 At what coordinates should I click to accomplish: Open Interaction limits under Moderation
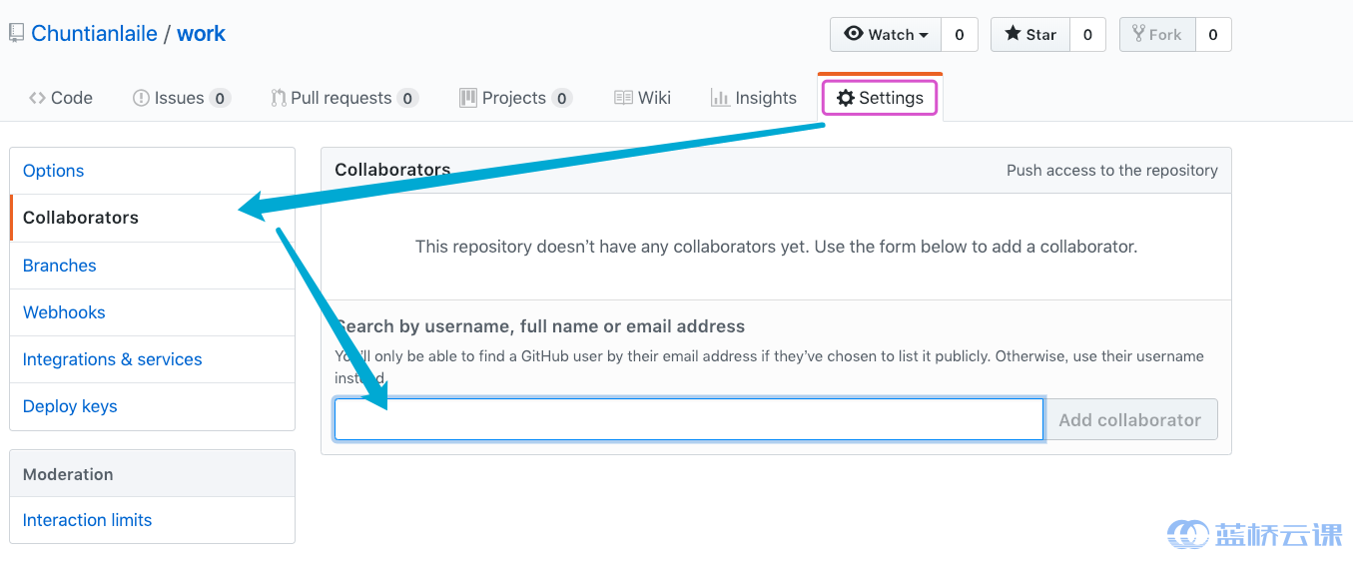pyautogui.click(x=153, y=520)
